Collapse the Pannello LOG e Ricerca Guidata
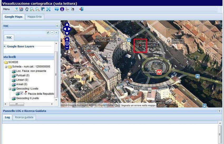224x144 pixels. tap(220, 111)
